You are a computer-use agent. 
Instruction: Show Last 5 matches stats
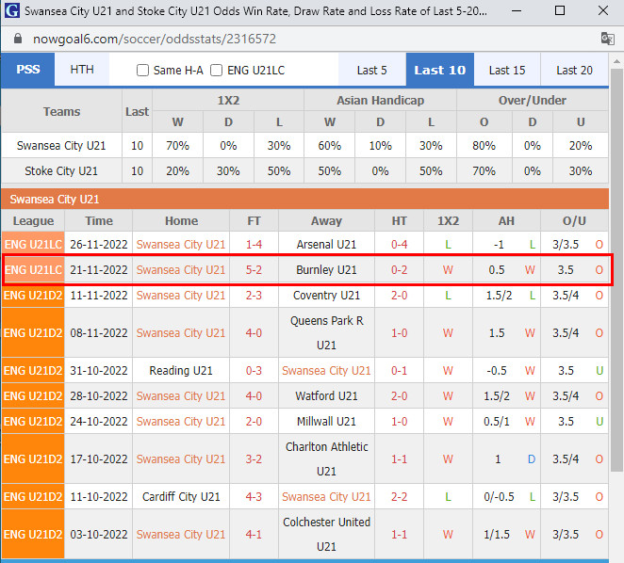click(x=371, y=70)
